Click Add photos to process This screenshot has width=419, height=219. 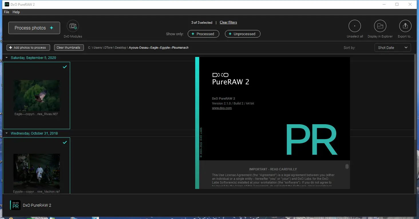(28, 48)
